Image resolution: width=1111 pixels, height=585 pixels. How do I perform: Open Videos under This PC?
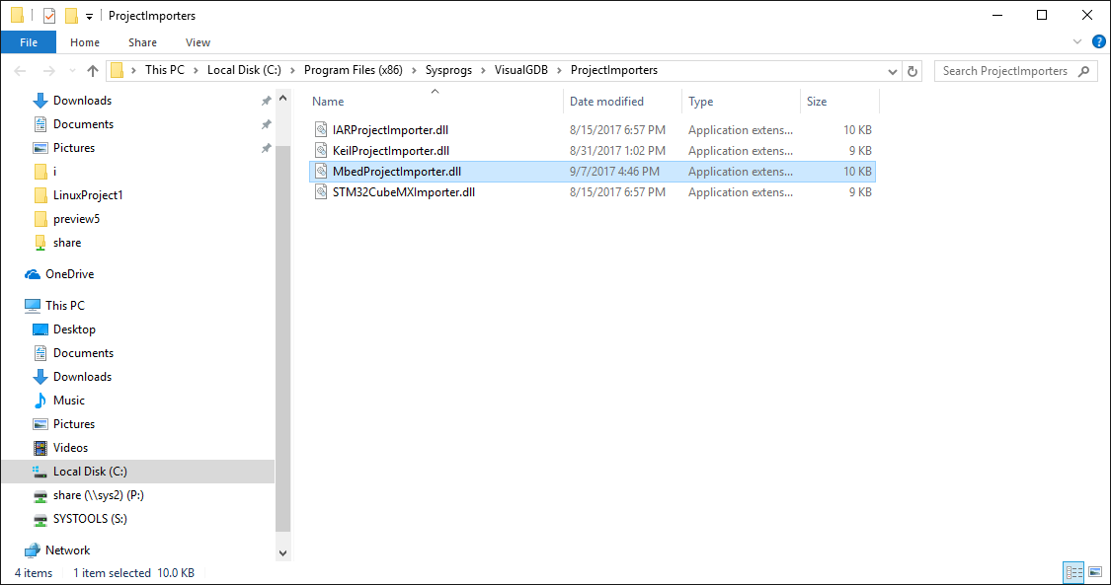(70, 448)
